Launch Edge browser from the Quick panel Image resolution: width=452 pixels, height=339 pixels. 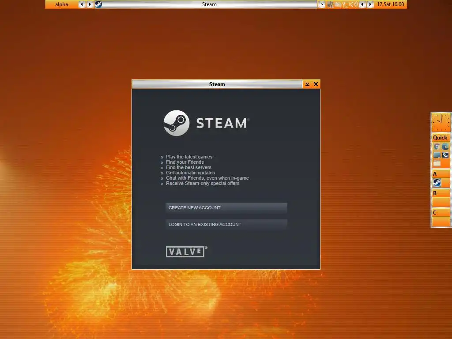click(x=445, y=147)
